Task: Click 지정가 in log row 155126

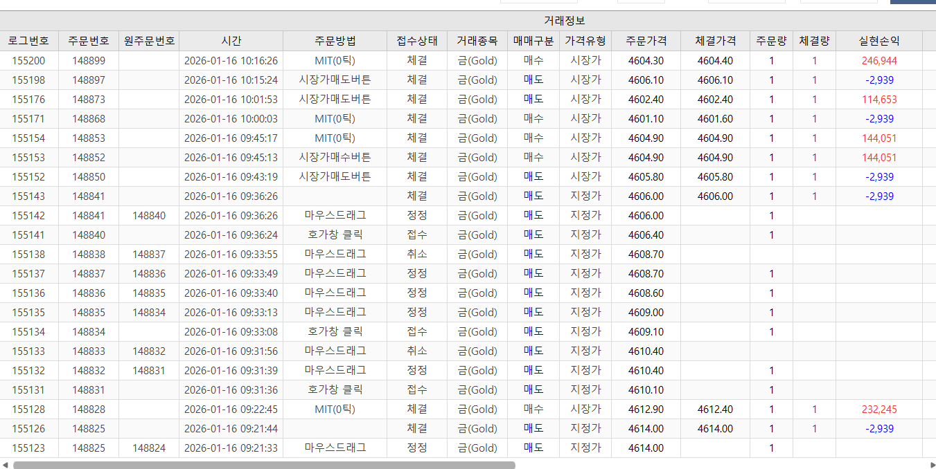Action: pyautogui.click(x=585, y=429)
